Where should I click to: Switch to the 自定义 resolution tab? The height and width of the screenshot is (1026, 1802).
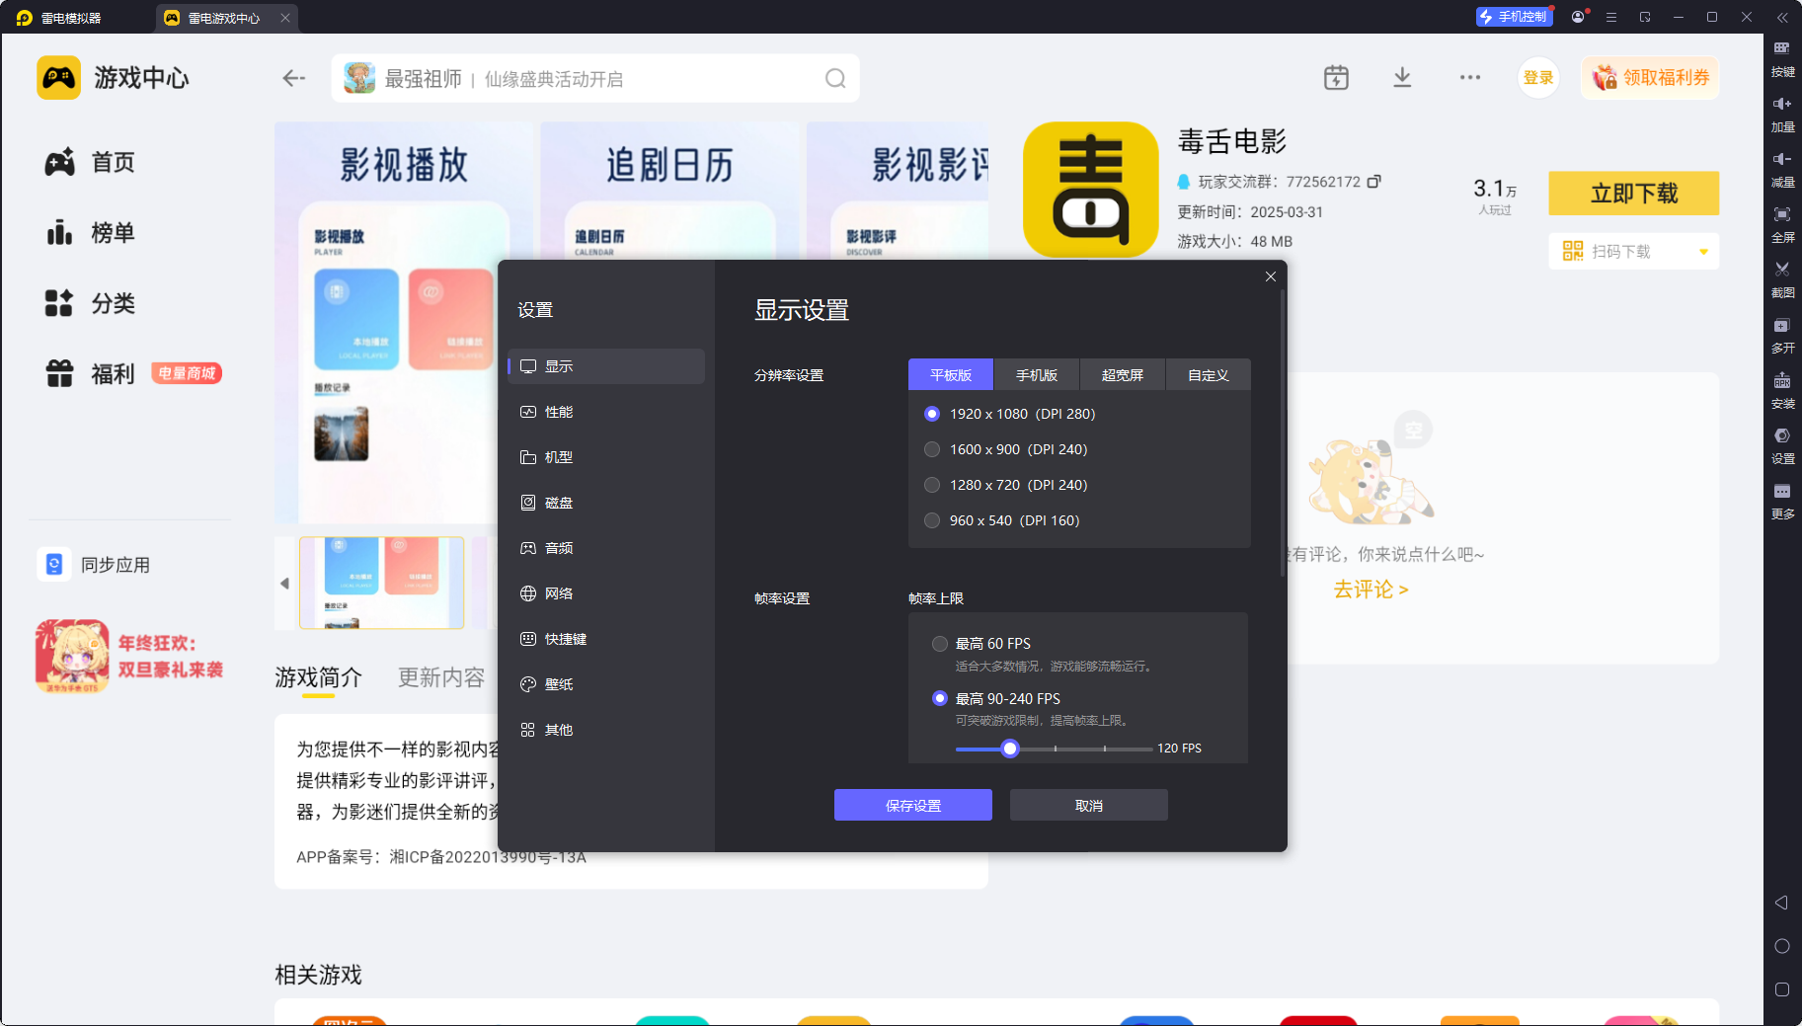pos(1209,375)
